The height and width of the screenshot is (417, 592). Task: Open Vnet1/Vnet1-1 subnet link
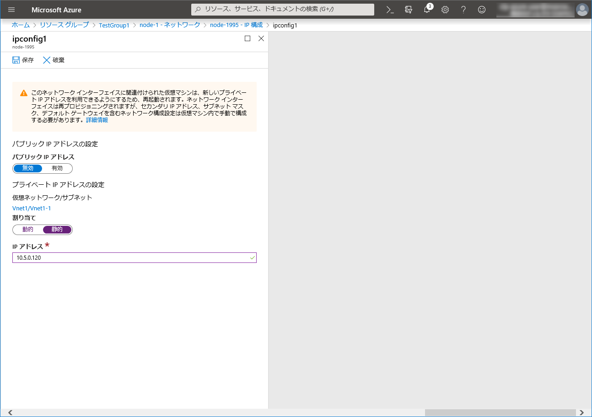coord(32,208)
